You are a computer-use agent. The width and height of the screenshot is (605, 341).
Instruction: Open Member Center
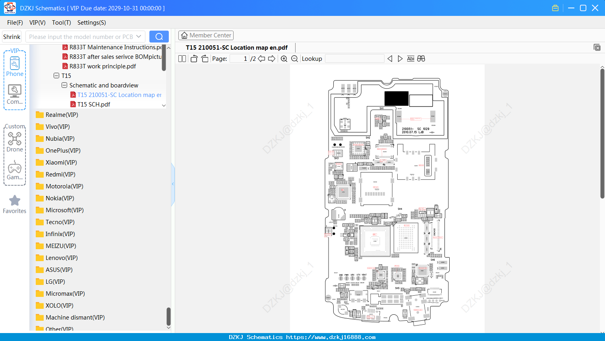206,35
